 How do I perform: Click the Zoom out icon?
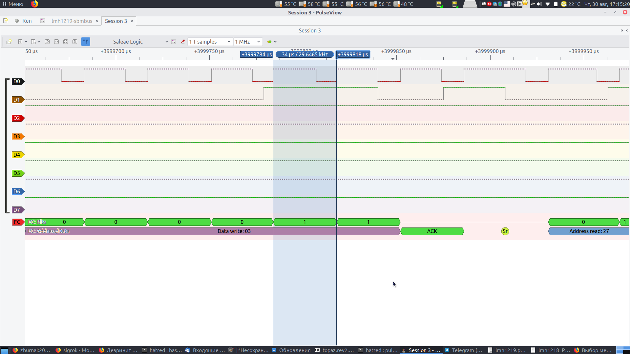point(56,42)
